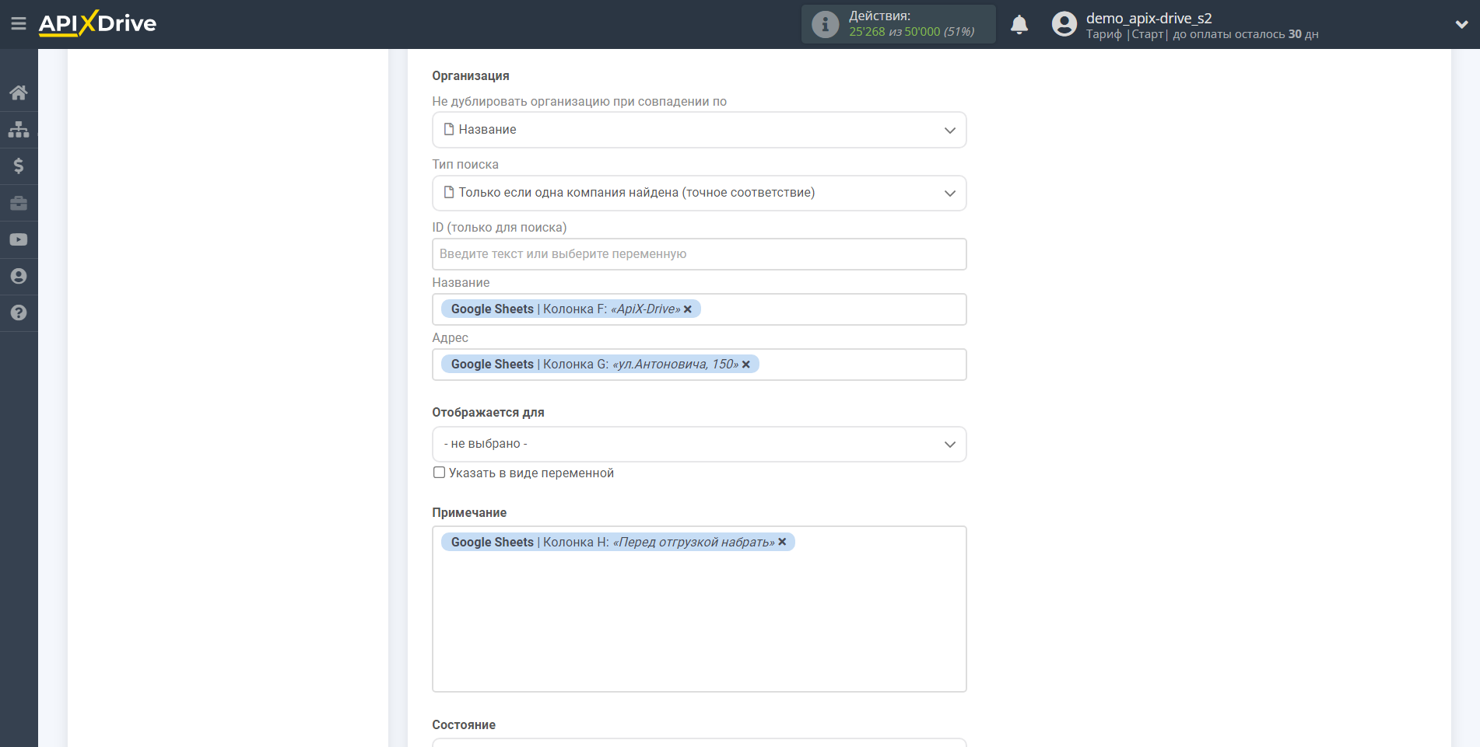Remove the Колонка H note tag

pos(783,542)
